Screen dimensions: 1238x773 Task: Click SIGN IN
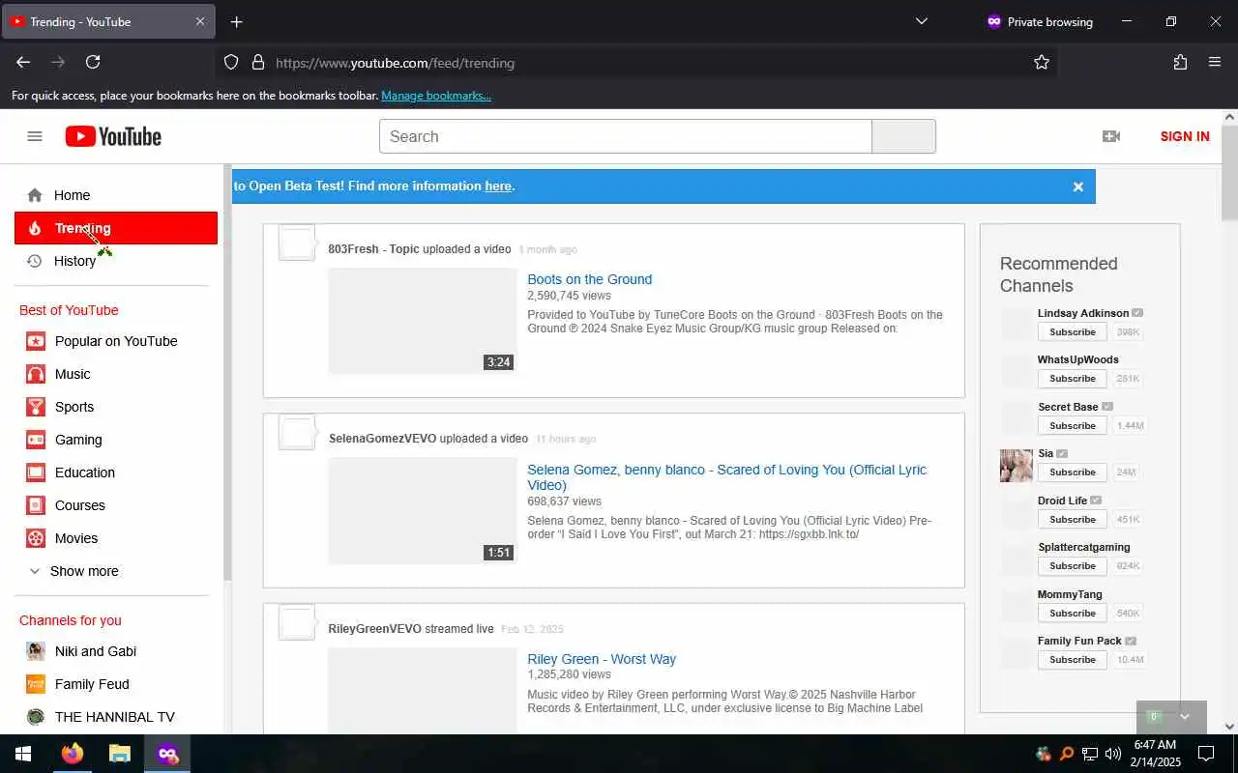1185,136
